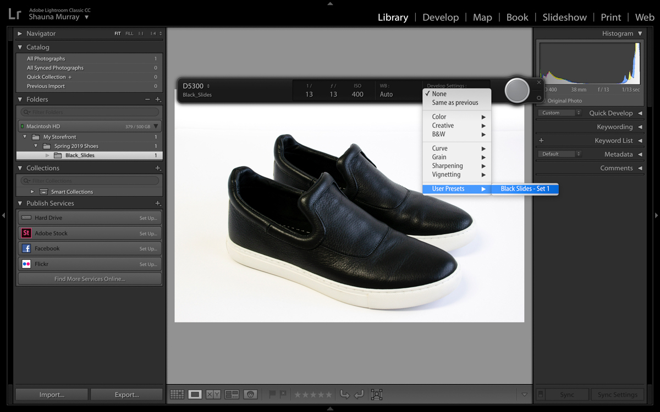Expand Smart Collections in Collections panel
This screenshot has width=660, height=412.
pyautogui.click(x=32, y=192)
